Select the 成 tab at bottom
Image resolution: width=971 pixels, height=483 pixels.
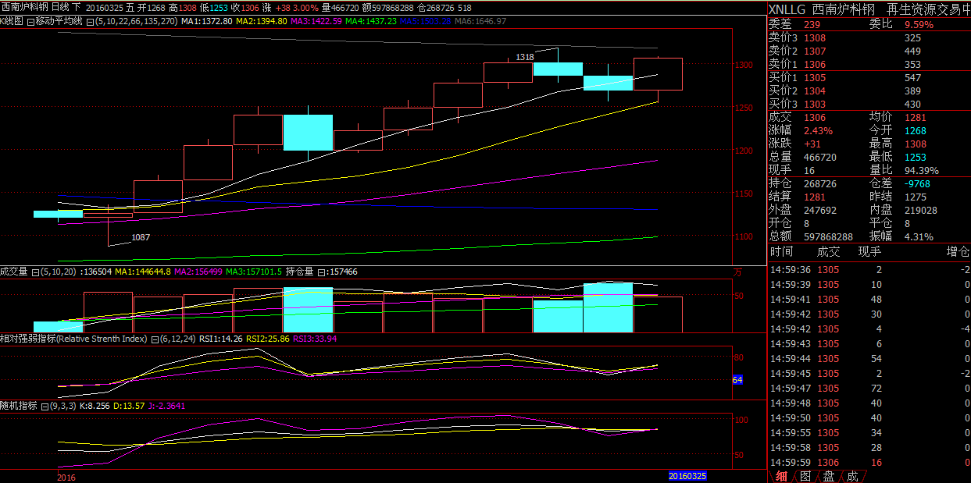[x=852, y=476]
